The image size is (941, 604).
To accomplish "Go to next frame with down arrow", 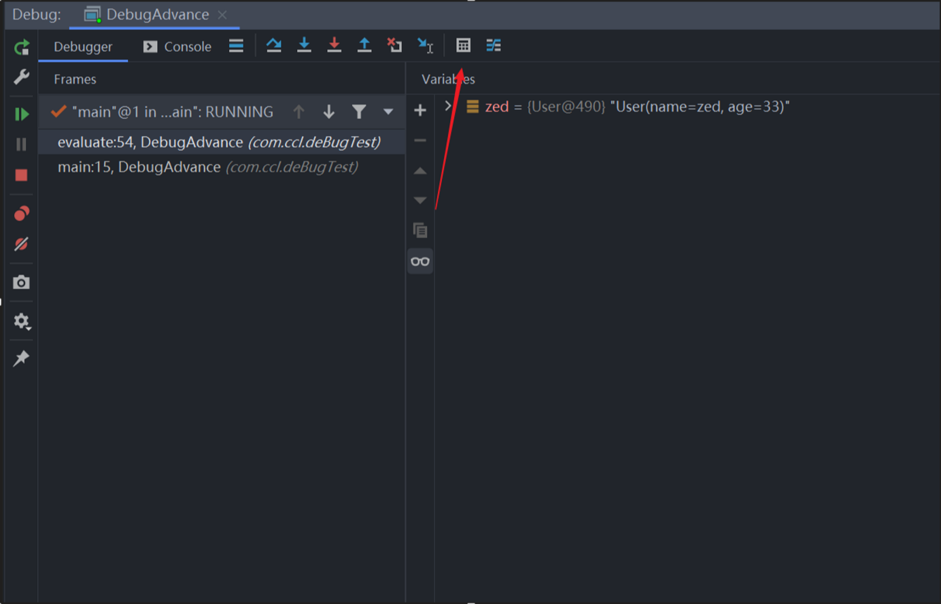I will pos(329,112).
